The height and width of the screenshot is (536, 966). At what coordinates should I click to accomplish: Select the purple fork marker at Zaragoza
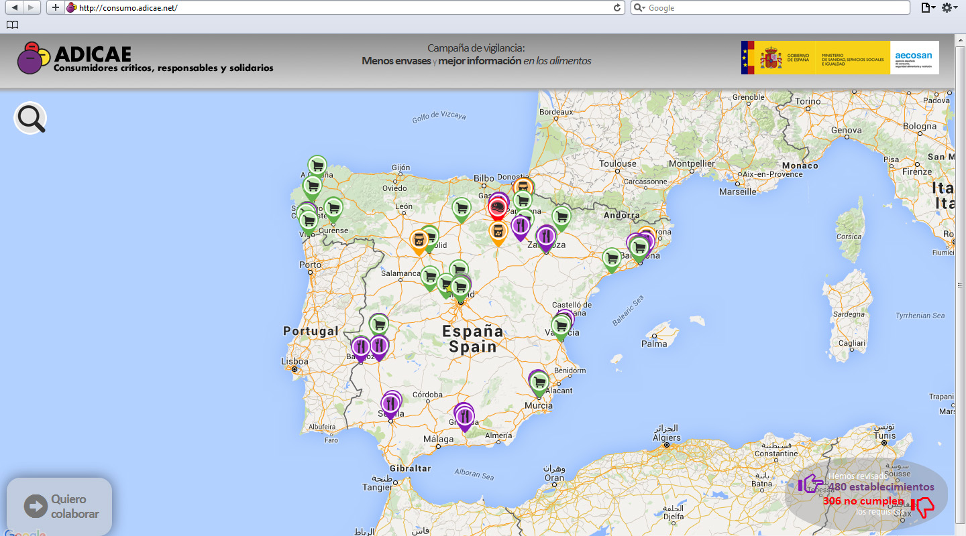tap(546, 237)
